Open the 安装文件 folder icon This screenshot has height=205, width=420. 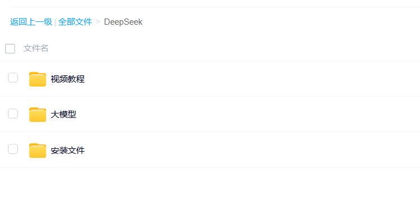(38, 151)
